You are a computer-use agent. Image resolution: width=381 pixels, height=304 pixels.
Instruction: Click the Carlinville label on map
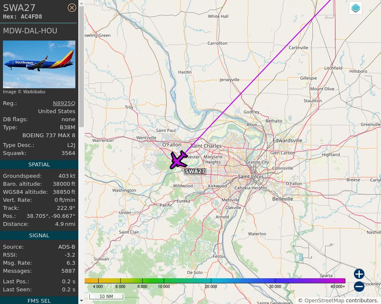pos(298,48)
